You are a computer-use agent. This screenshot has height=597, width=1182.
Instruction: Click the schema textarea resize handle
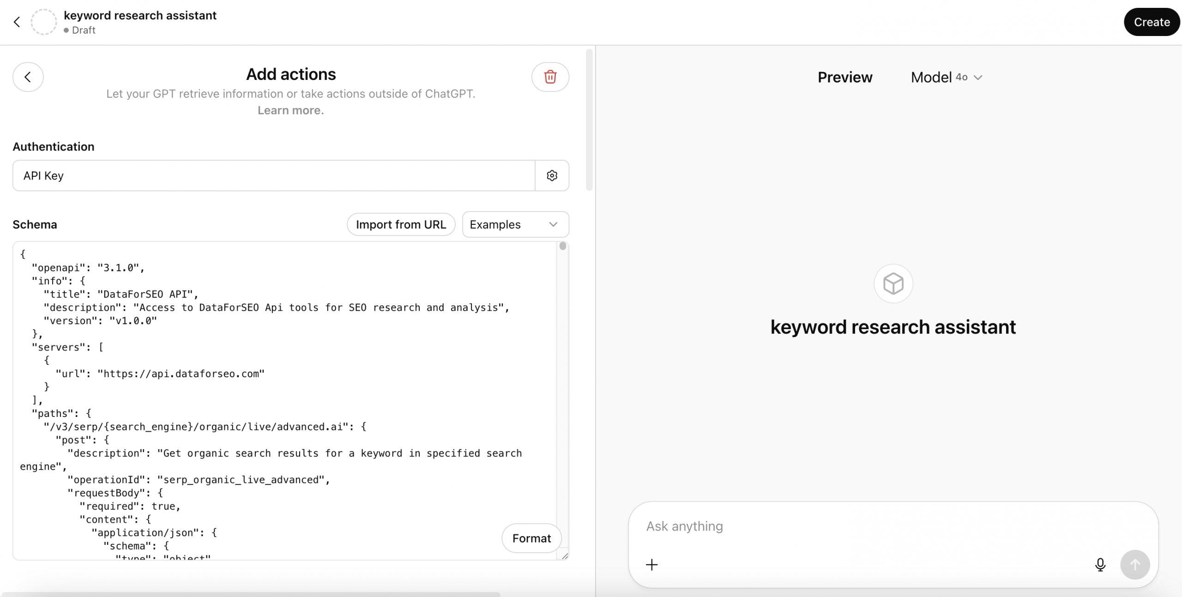coord(564,555)
